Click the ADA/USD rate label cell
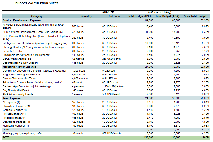Screen dimensions: 213x142 pyautogui.click(x=108, y=12)
